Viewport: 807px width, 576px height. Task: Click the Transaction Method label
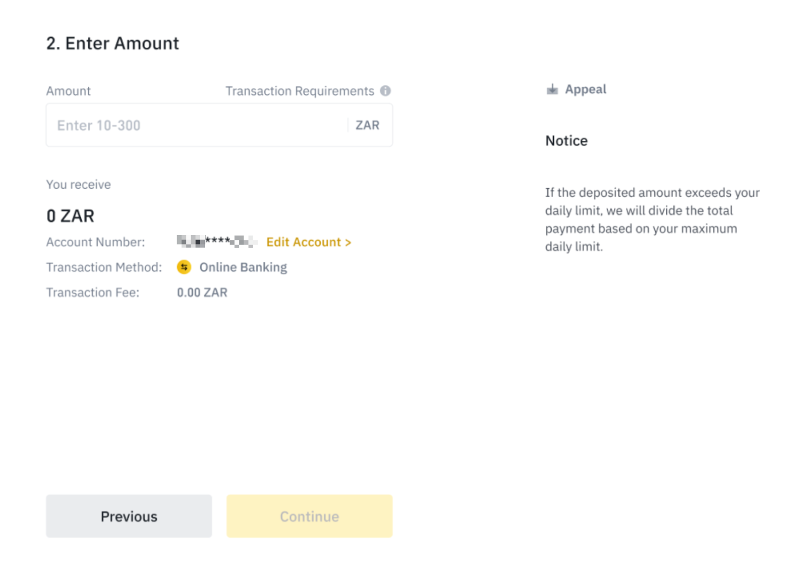coord(104,267)
